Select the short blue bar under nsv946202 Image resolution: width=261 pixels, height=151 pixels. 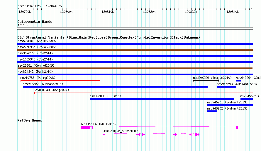(212, 111)
